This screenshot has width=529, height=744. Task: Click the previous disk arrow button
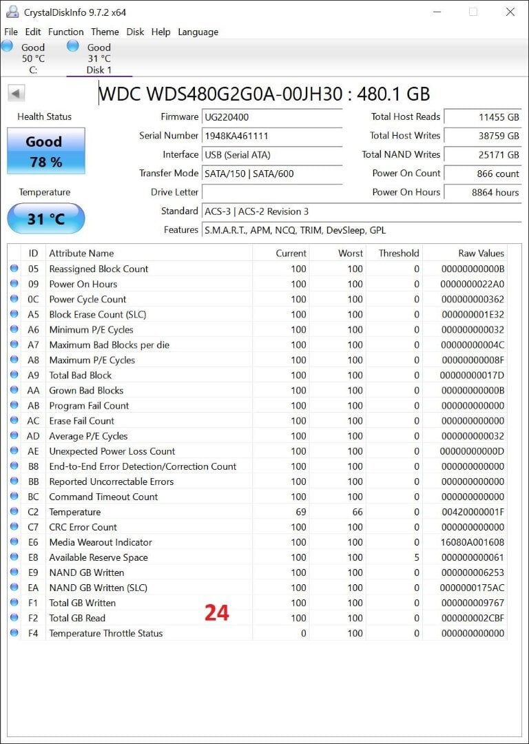[x=17, y=93]
